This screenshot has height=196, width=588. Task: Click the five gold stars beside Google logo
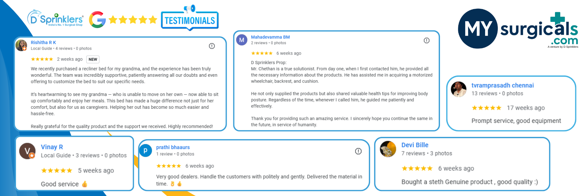(x=133, y=20)
